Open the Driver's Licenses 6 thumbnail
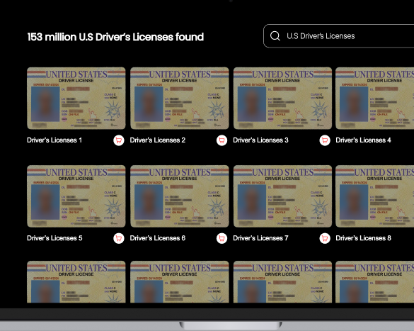Viewport: 414px width, 331px height. point(180,196)
